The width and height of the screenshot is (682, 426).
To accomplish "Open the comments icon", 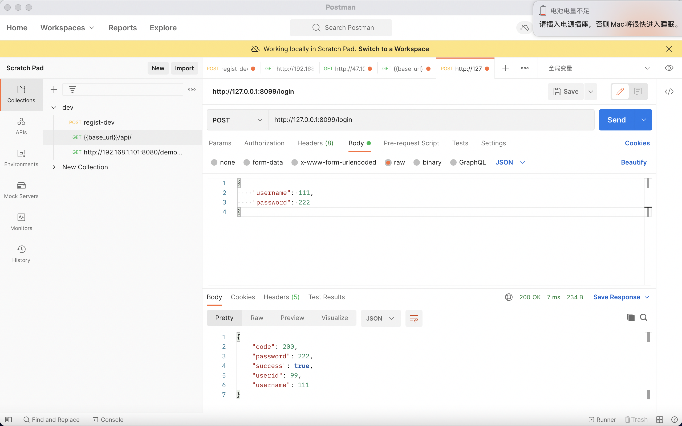I will 638,92.
